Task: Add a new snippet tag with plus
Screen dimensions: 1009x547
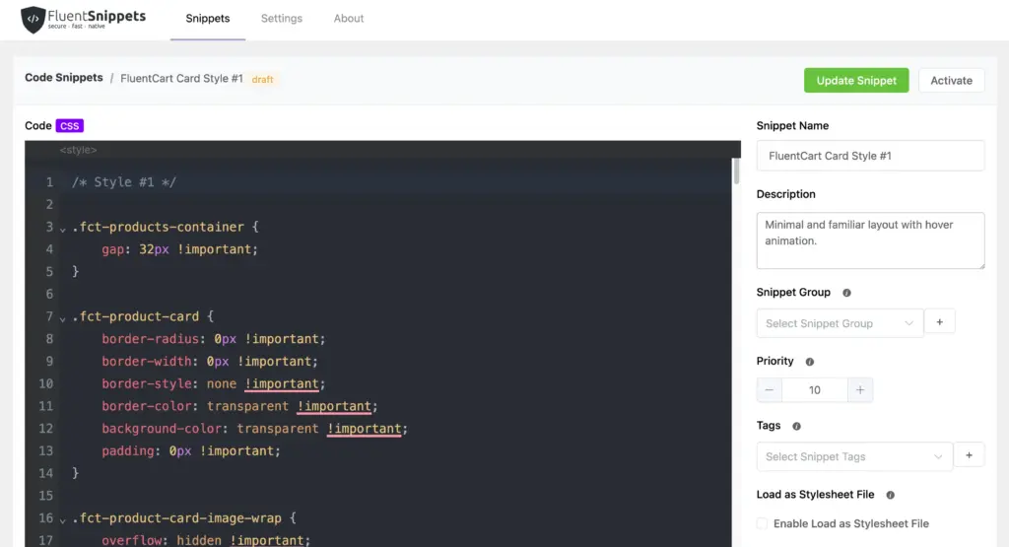Action: pyautogui.click(x=970, y=455)
